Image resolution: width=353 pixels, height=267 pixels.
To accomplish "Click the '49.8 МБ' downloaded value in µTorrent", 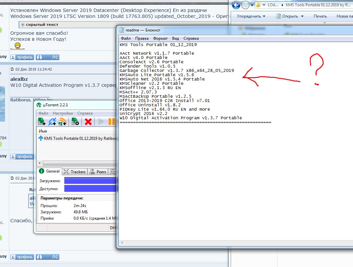I will pos(80,212).
